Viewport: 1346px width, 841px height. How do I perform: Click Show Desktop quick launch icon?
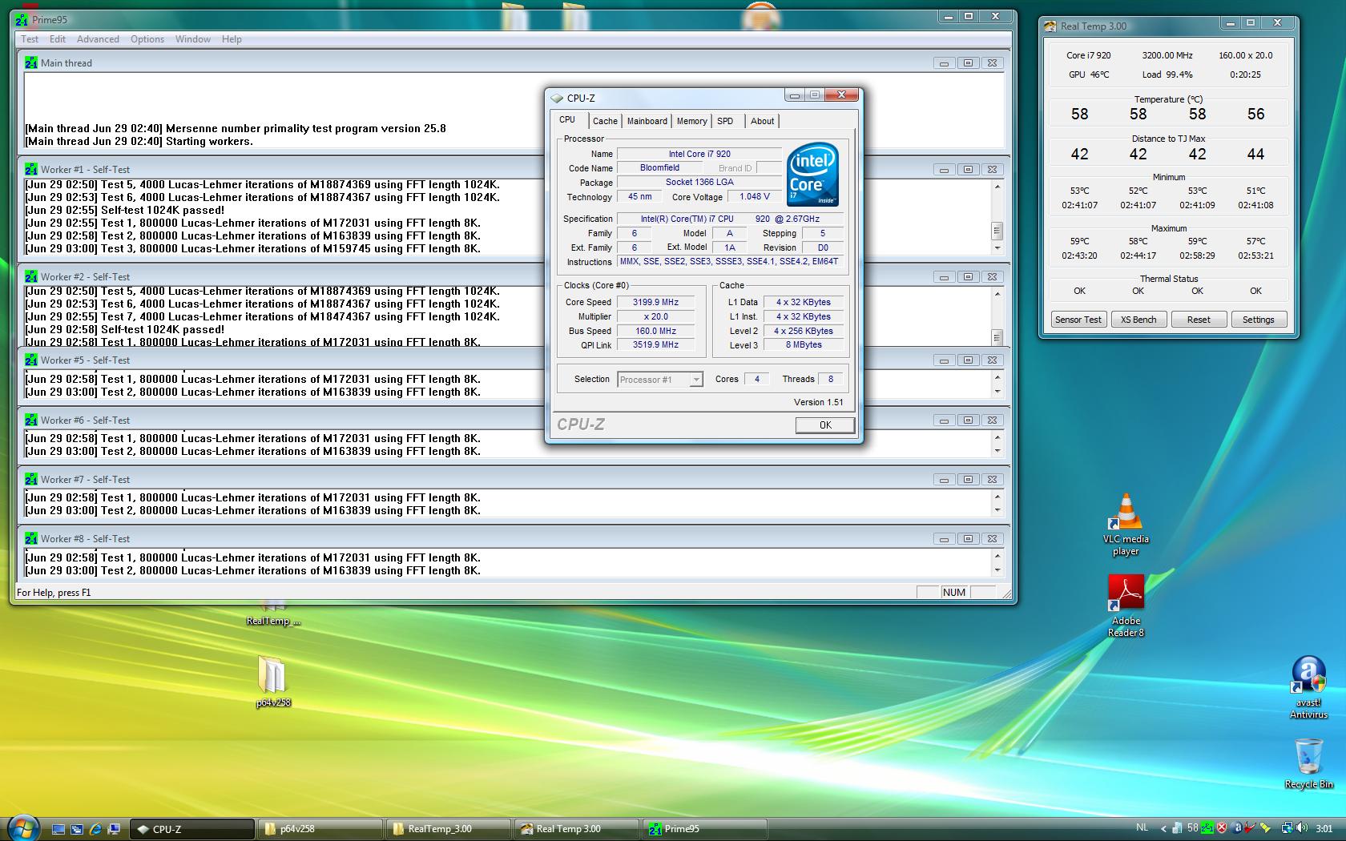pyautogui.click(x=58, y=829)
